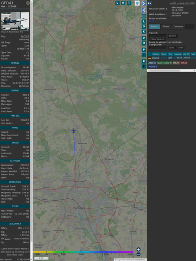This screenshot has width=196, height=261.
Task: Toggle the F map button
Action: [144, 66]
